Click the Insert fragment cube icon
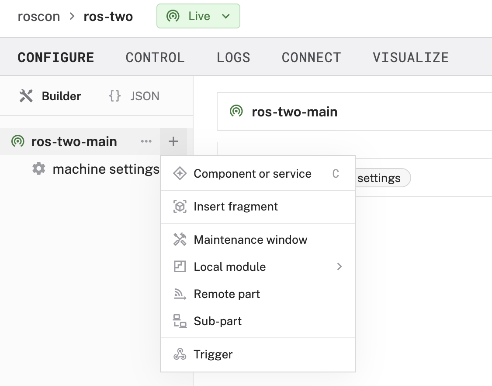Screen dimensions: 492x386 point(180,207)
